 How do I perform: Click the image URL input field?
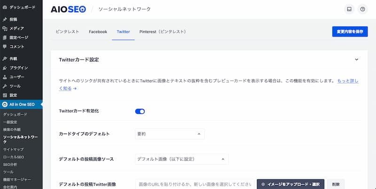coord(195,184)
